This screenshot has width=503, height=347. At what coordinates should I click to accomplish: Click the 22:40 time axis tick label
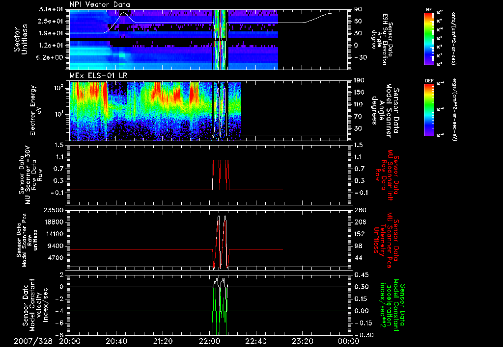255,341
